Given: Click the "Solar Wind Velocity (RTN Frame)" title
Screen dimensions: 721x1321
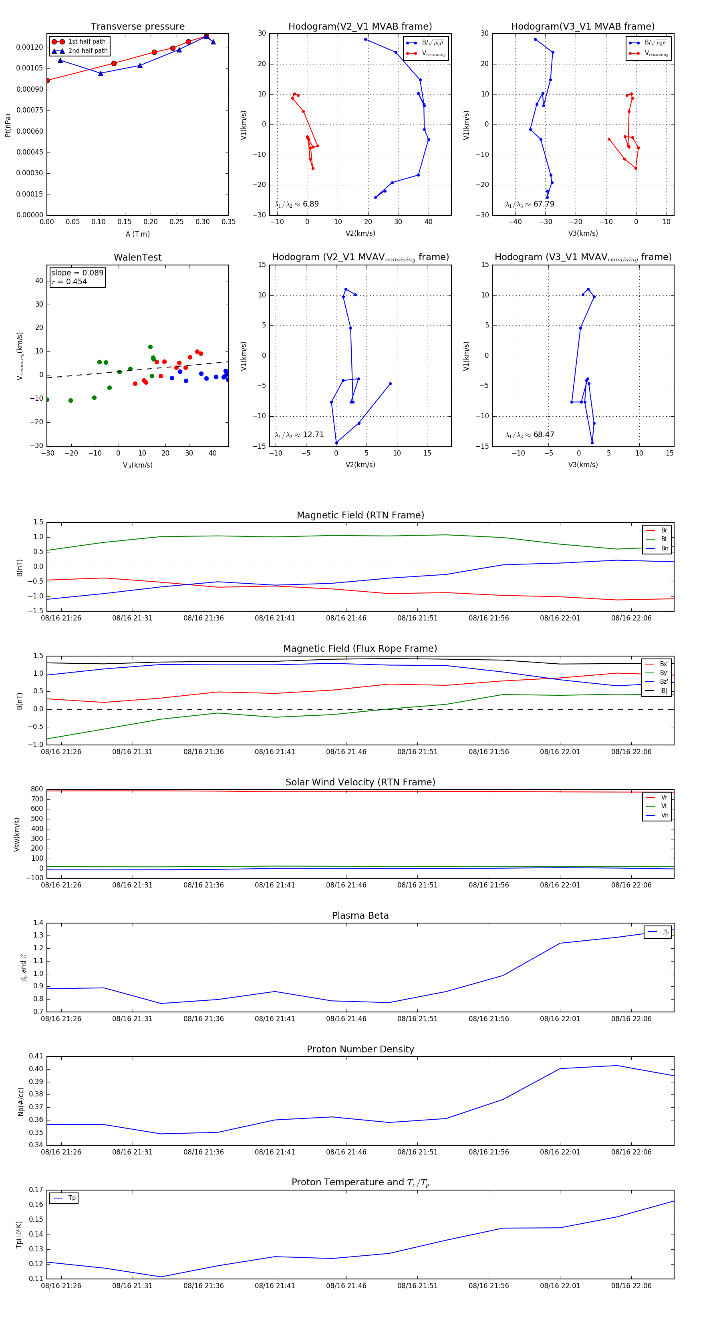Looking at the screenshot, I should pyautogui.click(x=360, y=782).
